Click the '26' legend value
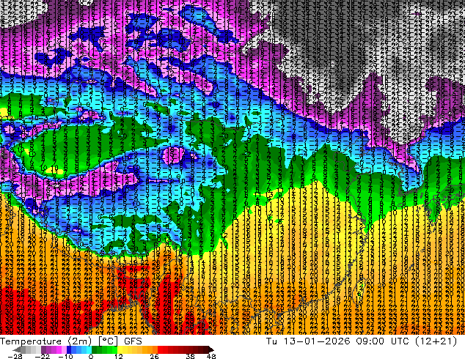465x359 pixels. (154, 356)
